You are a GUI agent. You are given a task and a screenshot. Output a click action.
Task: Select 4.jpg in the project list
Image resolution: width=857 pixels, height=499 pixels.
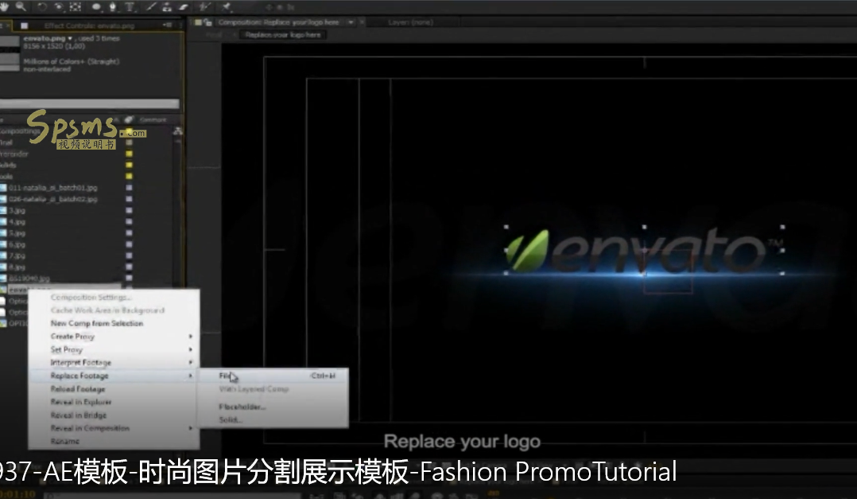(x=17, y=222)
